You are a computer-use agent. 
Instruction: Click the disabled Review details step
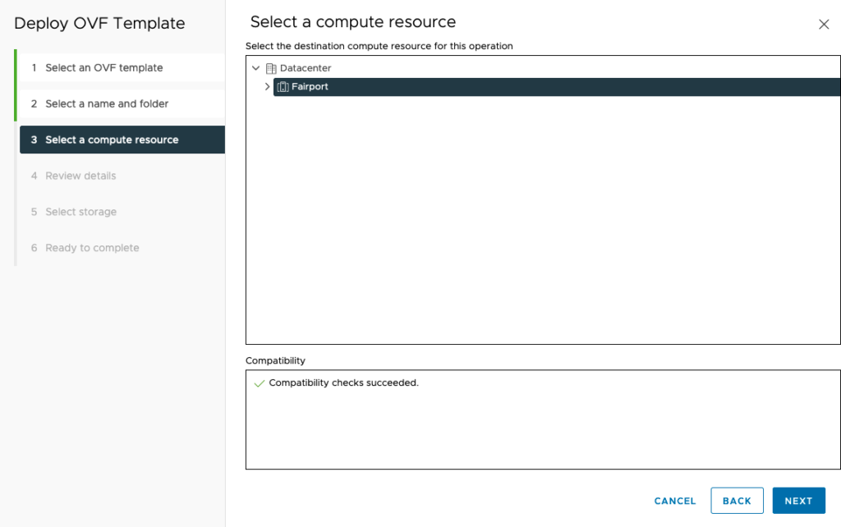[80, 176]
